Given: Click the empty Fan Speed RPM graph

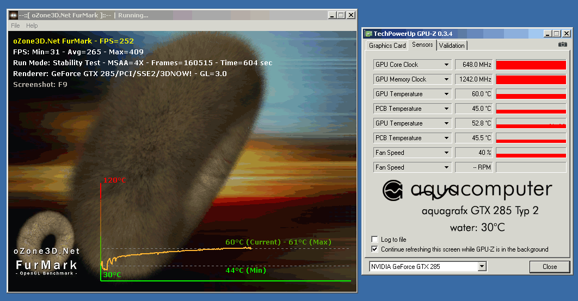Looking at the screenshot, I should click(x=531, y=167).
